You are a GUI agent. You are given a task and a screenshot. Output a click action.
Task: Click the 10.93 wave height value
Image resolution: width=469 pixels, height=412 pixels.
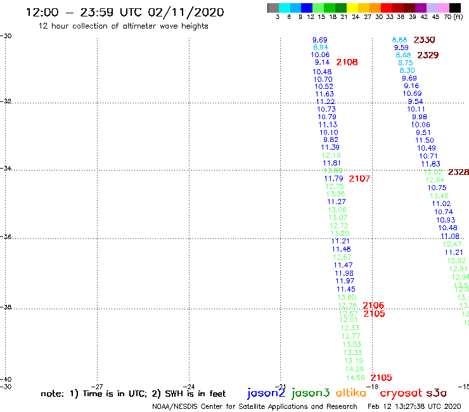[446, 220]
